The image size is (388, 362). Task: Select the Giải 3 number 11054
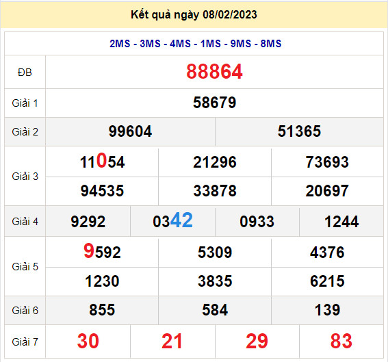point(102,161)
